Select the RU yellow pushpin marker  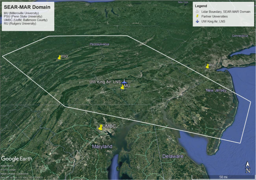pos(207,66)
